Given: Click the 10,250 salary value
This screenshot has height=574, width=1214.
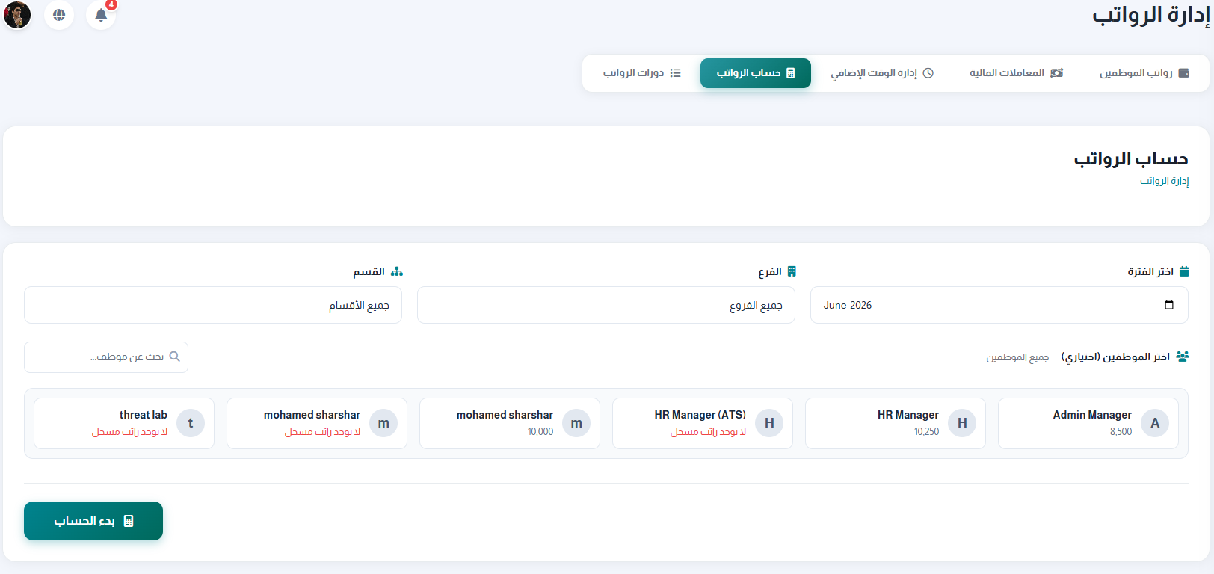Looking at the screenshot, I should [926, 432].
